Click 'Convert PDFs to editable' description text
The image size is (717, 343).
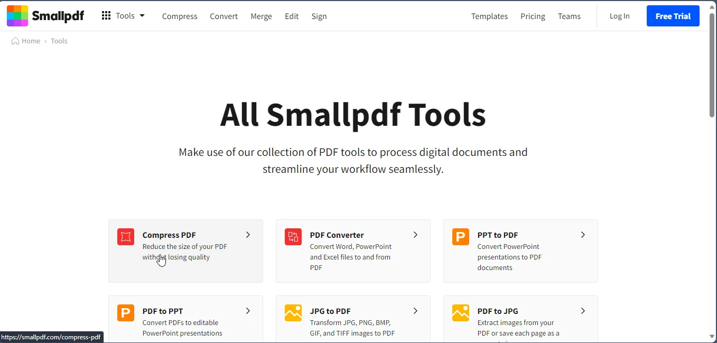182,328
